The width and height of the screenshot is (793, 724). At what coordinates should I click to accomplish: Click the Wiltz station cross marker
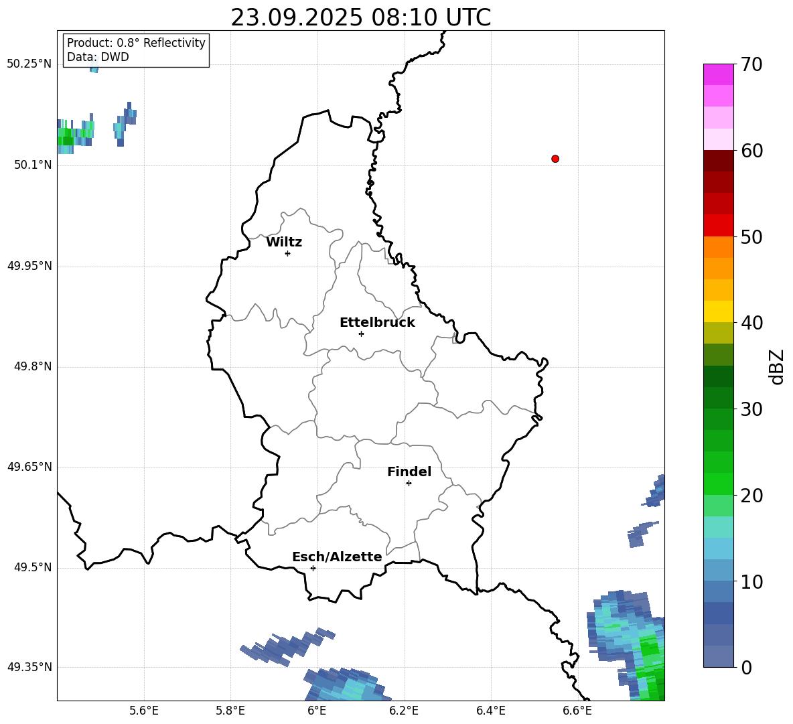(287, 253)
